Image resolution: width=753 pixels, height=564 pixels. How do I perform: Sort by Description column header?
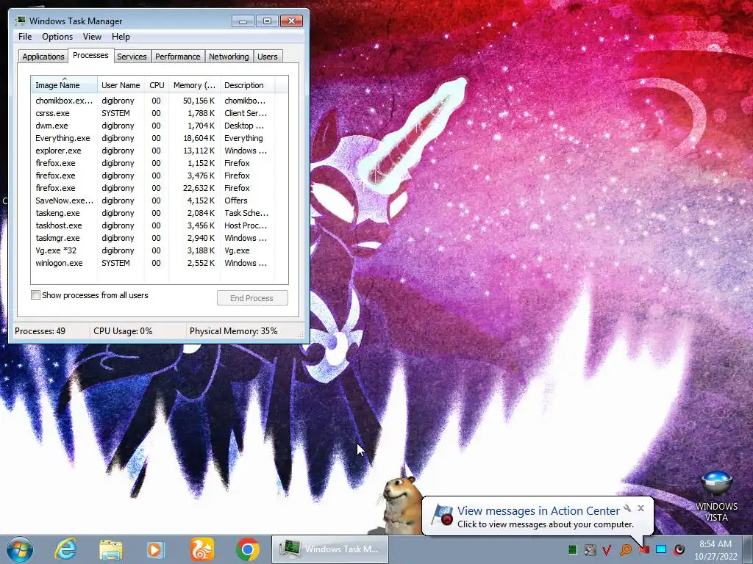coord(247,85)
